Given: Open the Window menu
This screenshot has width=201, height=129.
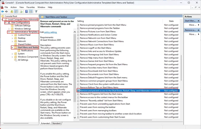Looking at the screenshot, I should click(x=41, y=7).
